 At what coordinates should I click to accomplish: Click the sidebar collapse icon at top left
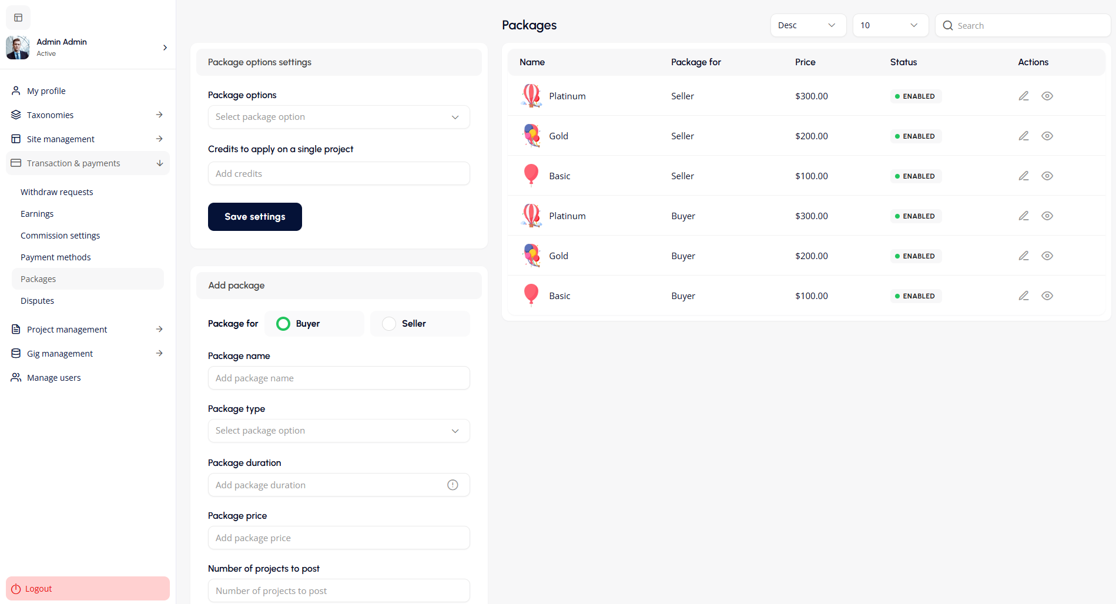(x=18, y=18)
